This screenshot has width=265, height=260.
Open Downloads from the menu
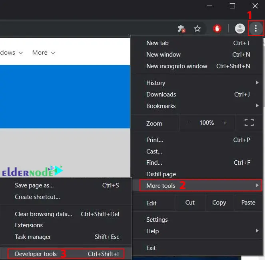(x=197, y=95)
